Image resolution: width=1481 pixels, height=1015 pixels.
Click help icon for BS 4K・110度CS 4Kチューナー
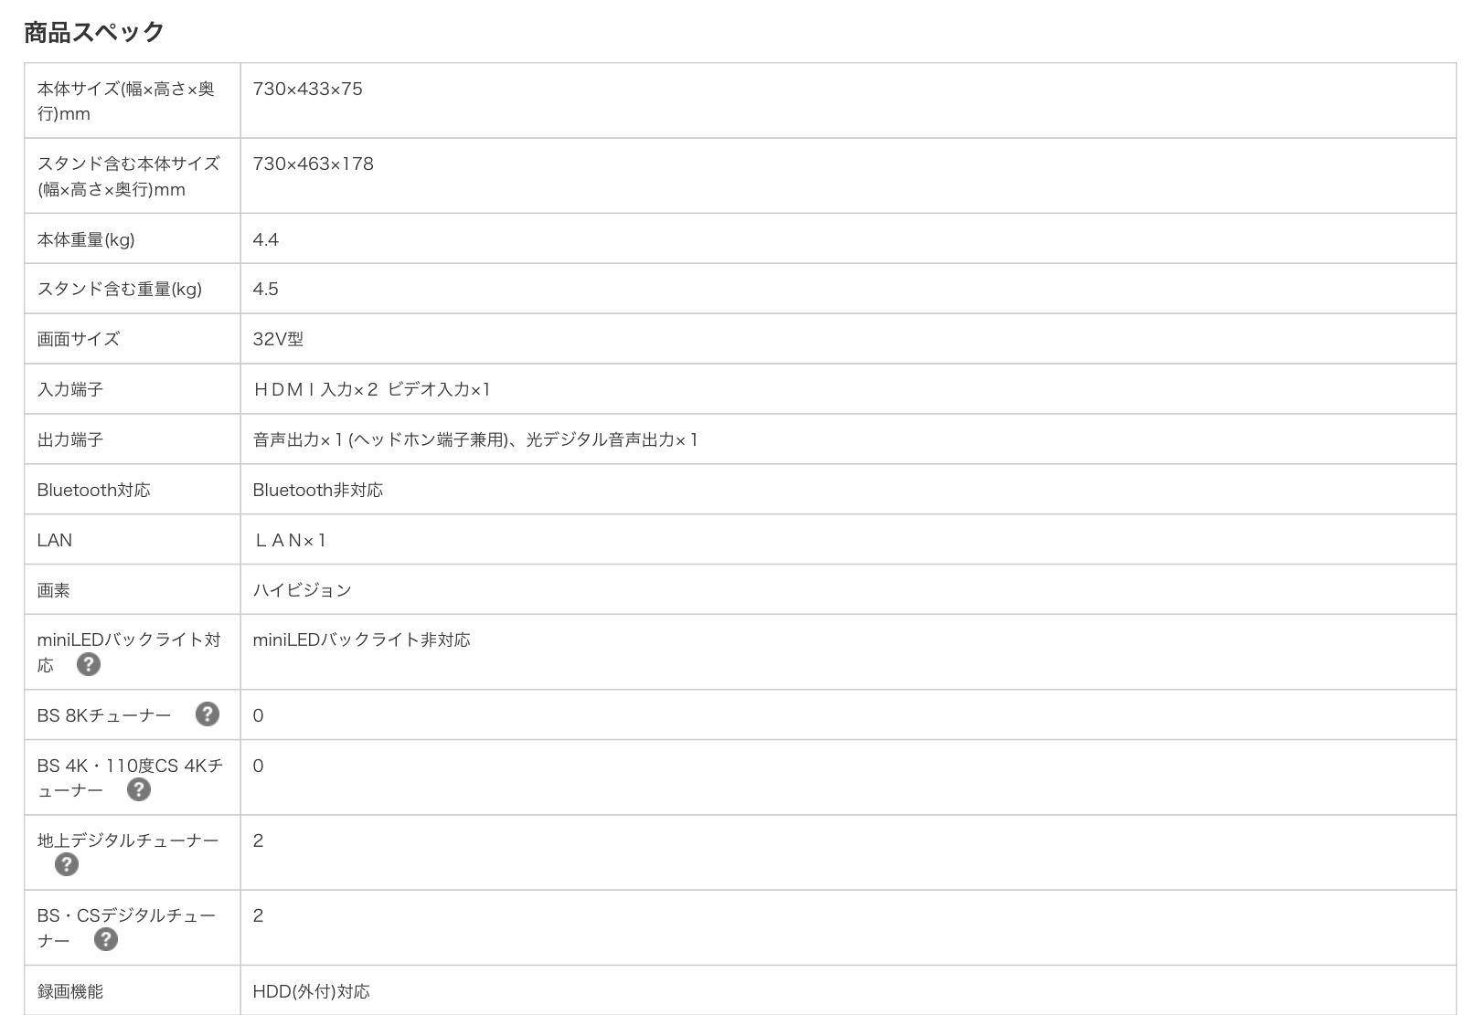[138, 789]
